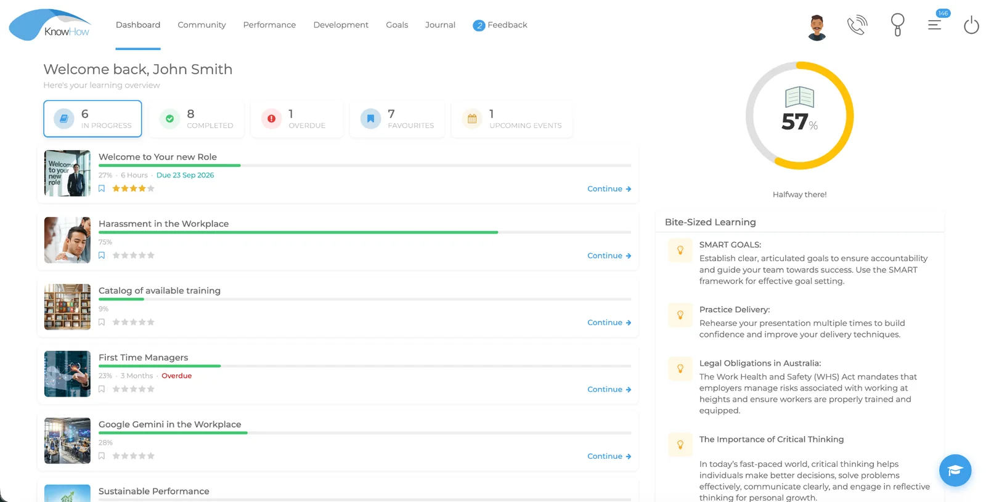This screenshot has height=502, width=986.
Task: Click the Upcoming Events calendar icon
Action: tap(472, 119)
